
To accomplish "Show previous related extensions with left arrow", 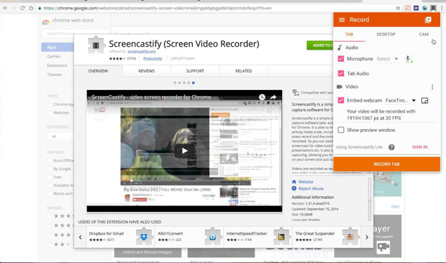I will click(x=80, y=237).
